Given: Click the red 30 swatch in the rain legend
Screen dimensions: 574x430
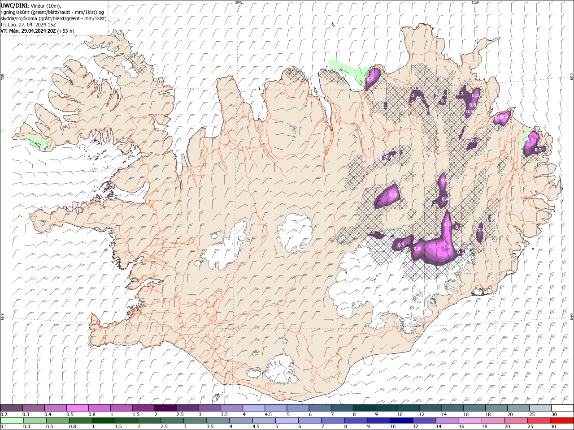Looking at the screenshot, I should tap(562, 421).
